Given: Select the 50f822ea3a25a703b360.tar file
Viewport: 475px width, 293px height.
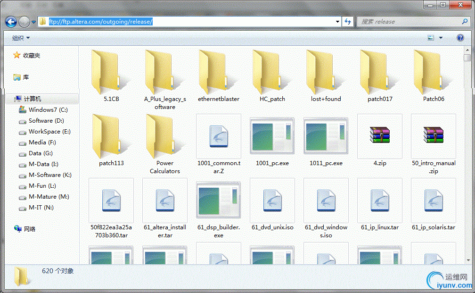Looking at the screenshot, I should [111, 209].
